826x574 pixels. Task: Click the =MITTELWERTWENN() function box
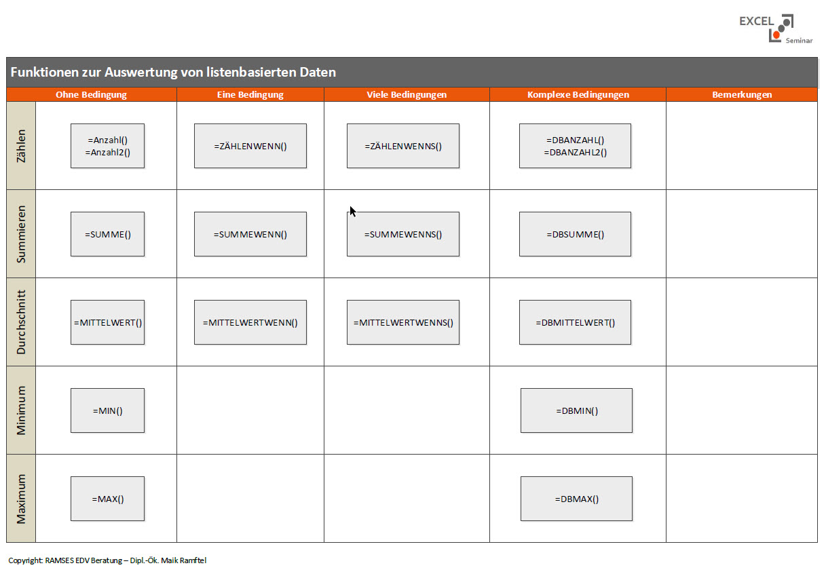(250, 322)
